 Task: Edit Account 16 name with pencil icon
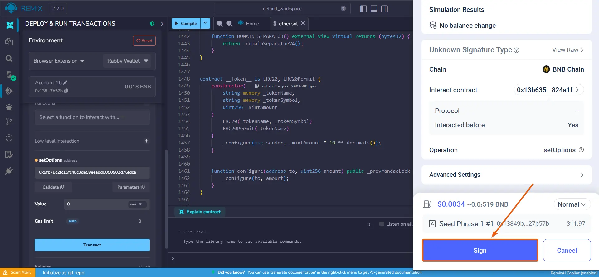click(65, 82)
